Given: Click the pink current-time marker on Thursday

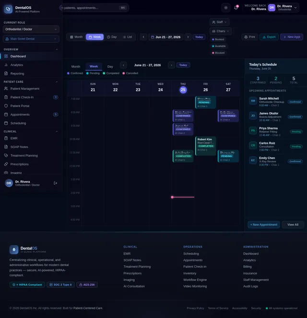Looking at the screenshot, I should tap(183, 197).
